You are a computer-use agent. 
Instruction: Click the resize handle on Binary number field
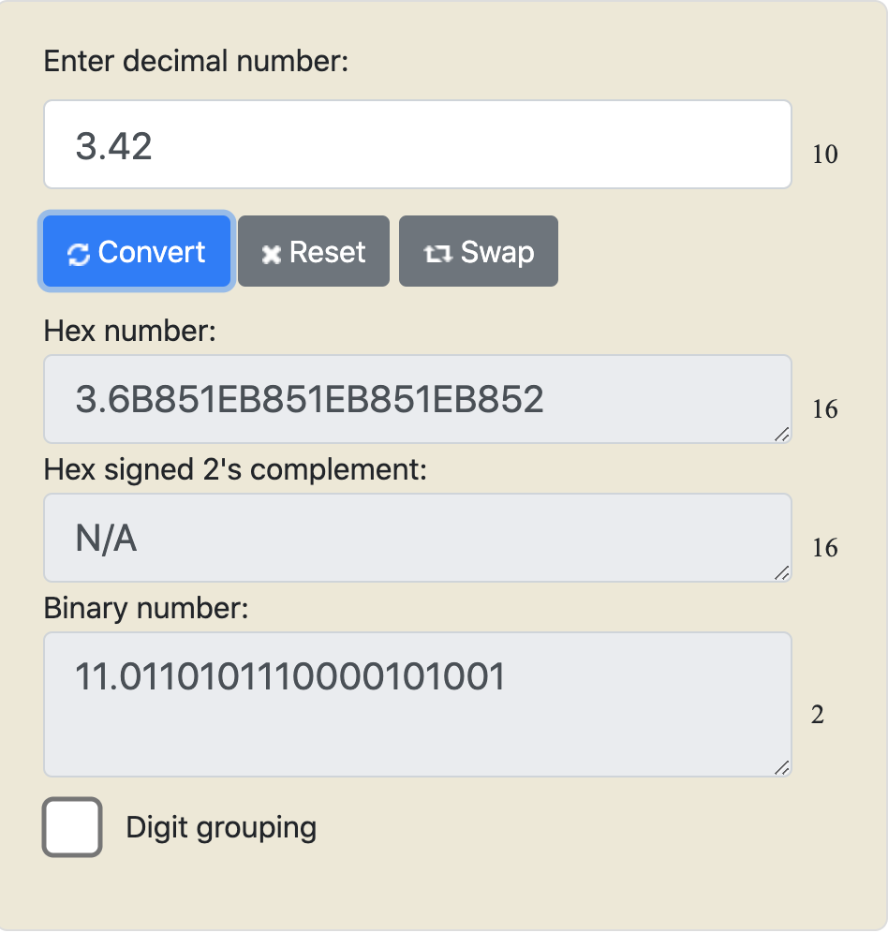(x=783, y=768)
